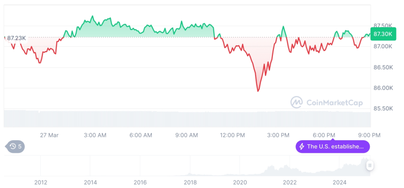Select 2016 on the year timeline
404x188 pixels.
pos(140,182)
